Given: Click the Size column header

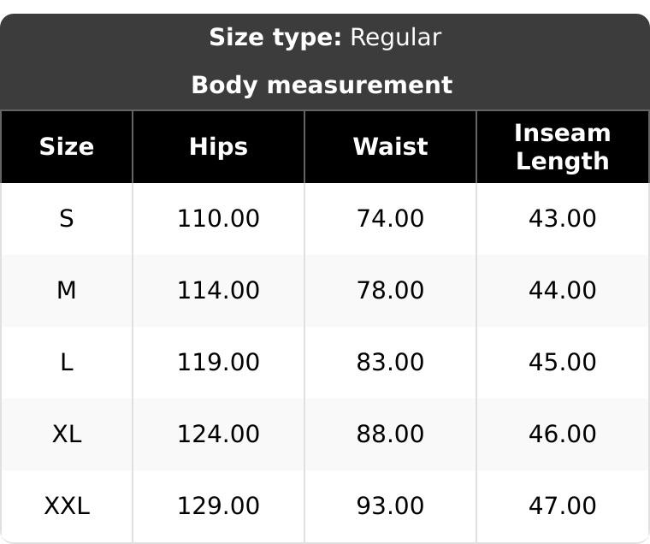Looking at the screenshot, I should tap(67, 147).
